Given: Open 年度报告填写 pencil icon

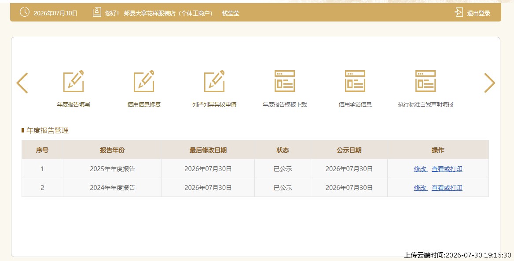Looking at the screenshot, I should click(x=73, y=81).
